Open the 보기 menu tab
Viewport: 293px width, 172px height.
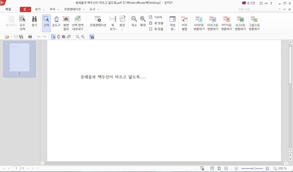pyautogui.click(x=38, y=9)
